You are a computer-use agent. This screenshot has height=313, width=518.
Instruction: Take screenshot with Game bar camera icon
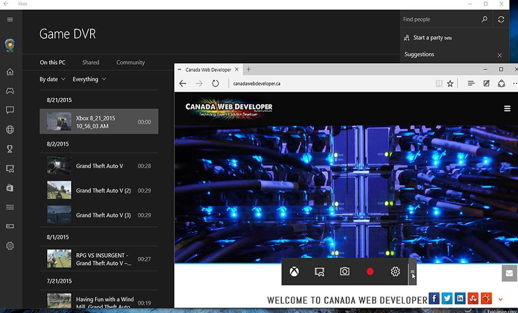[x=345, y=271]
